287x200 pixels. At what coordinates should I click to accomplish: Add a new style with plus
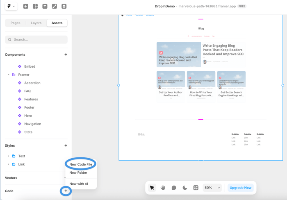66,145
